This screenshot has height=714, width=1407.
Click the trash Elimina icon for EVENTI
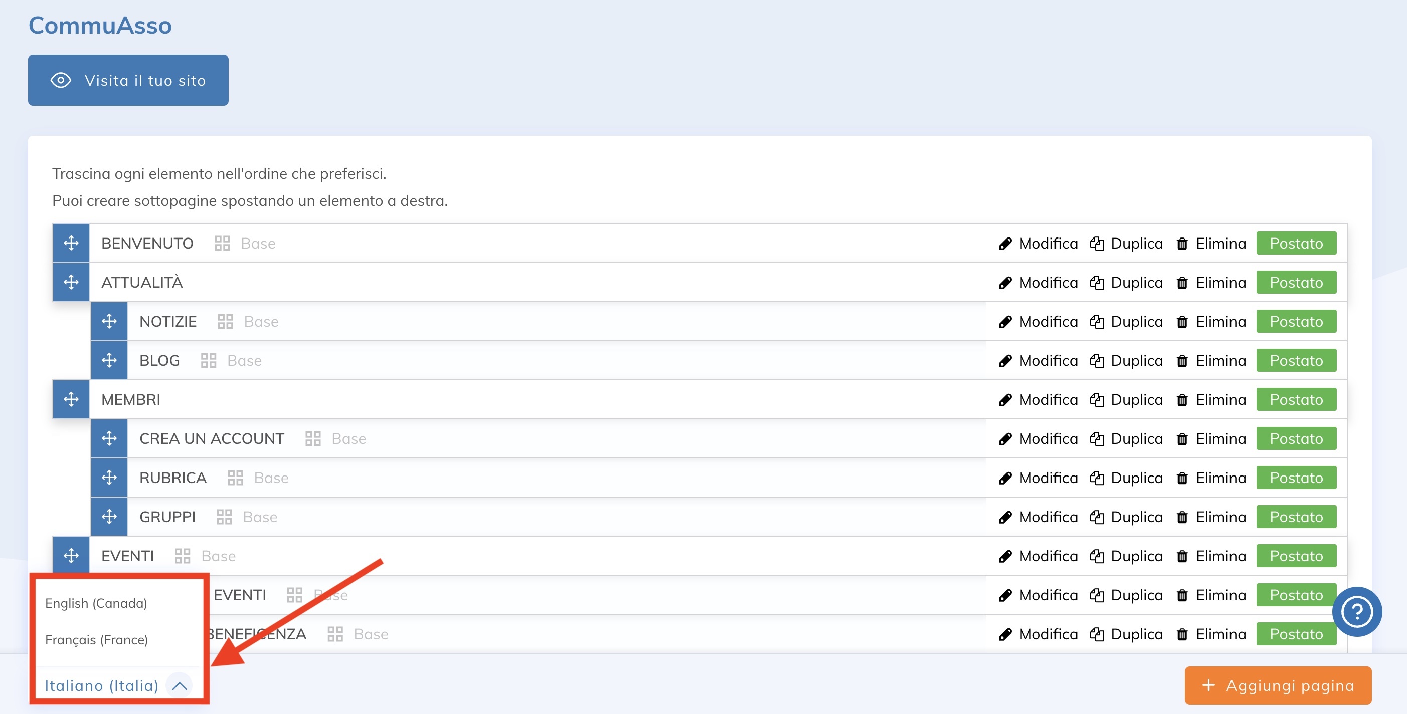(1182, 556)
